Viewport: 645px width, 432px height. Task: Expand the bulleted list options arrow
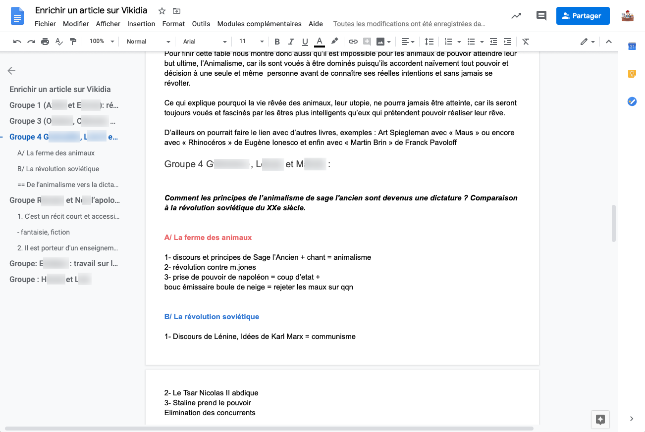click(x=482, y=42)
